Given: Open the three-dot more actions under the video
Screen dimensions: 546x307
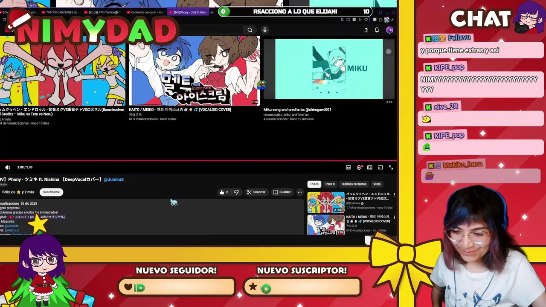Looking at the screenshot, I should (x=300, y=192).
